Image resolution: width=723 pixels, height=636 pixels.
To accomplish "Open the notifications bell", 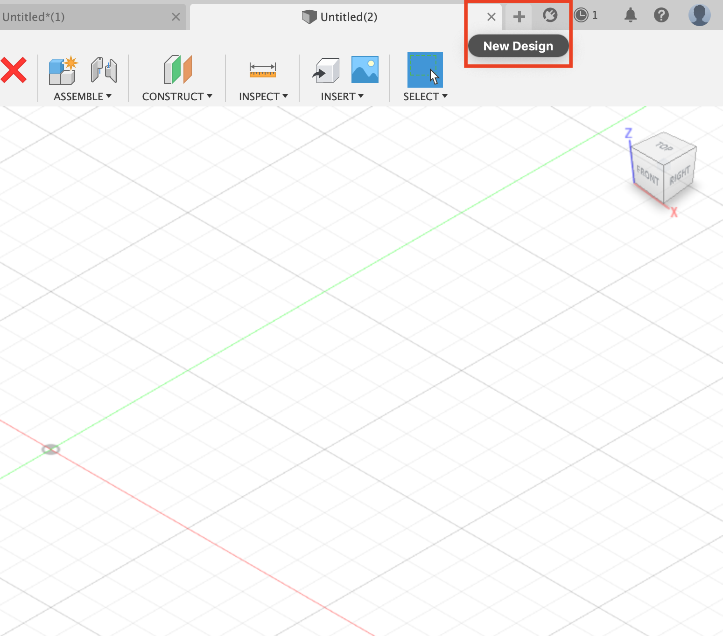I will 630,15.
